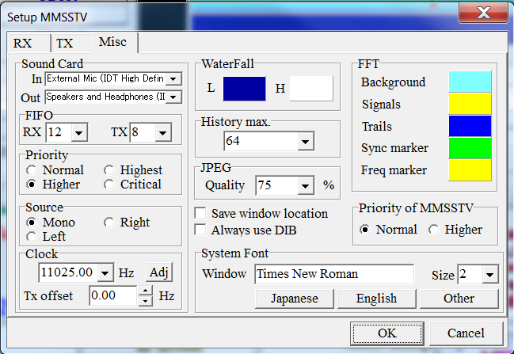Click the System Font Window name field
Viewport: 514px width, 354px height.
pos(334,274)
